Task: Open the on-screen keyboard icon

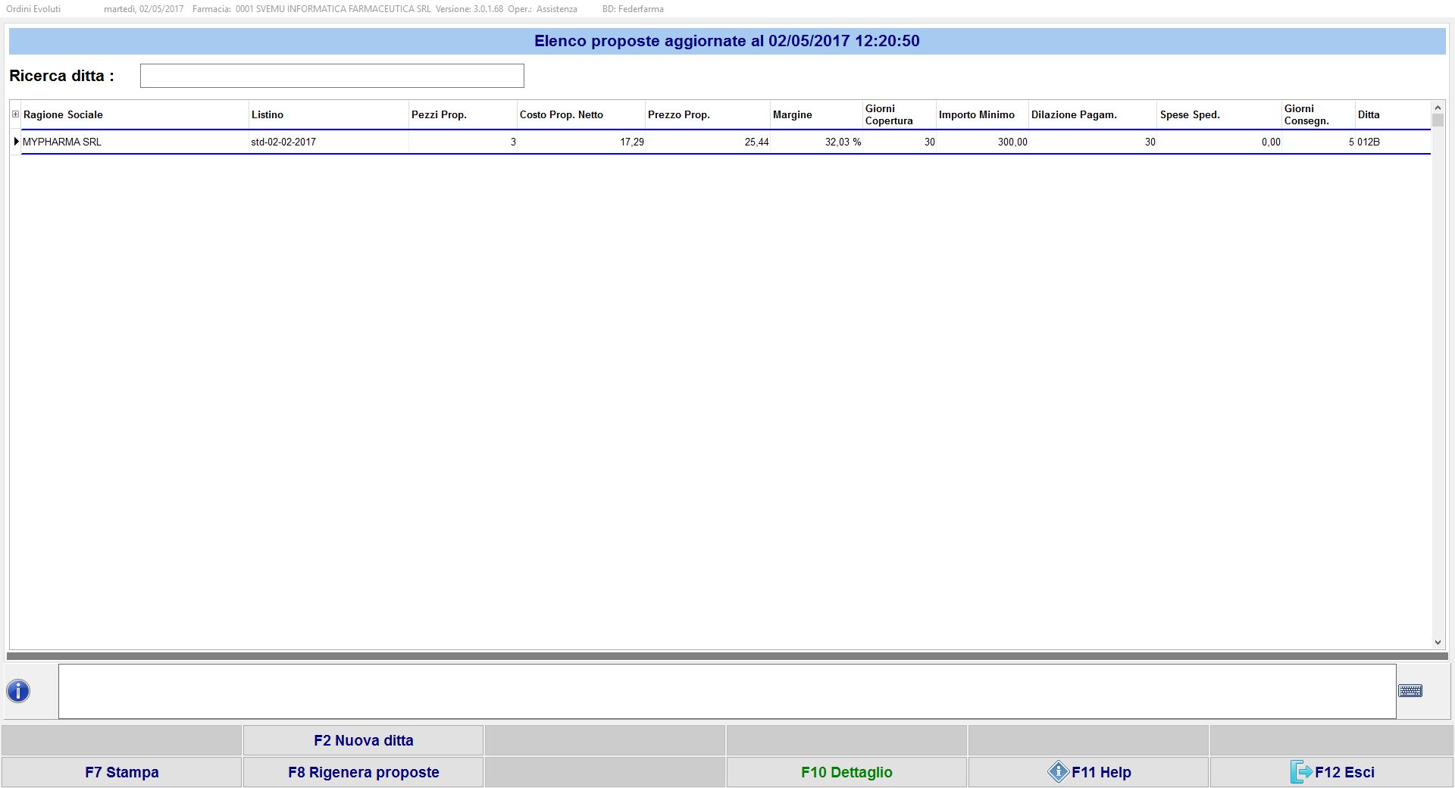Action: (1410, 691)
